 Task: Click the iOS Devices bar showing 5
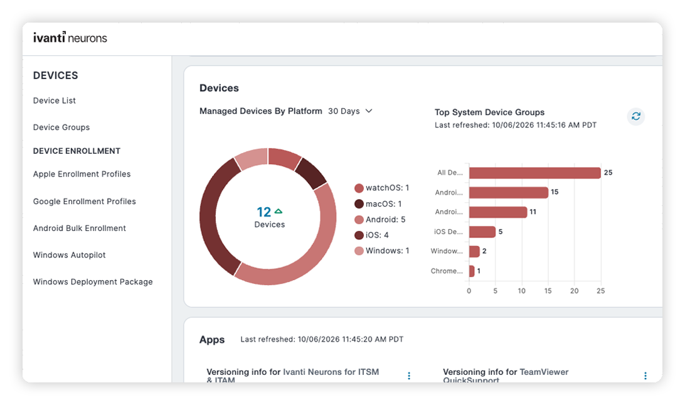click(482, 232)
